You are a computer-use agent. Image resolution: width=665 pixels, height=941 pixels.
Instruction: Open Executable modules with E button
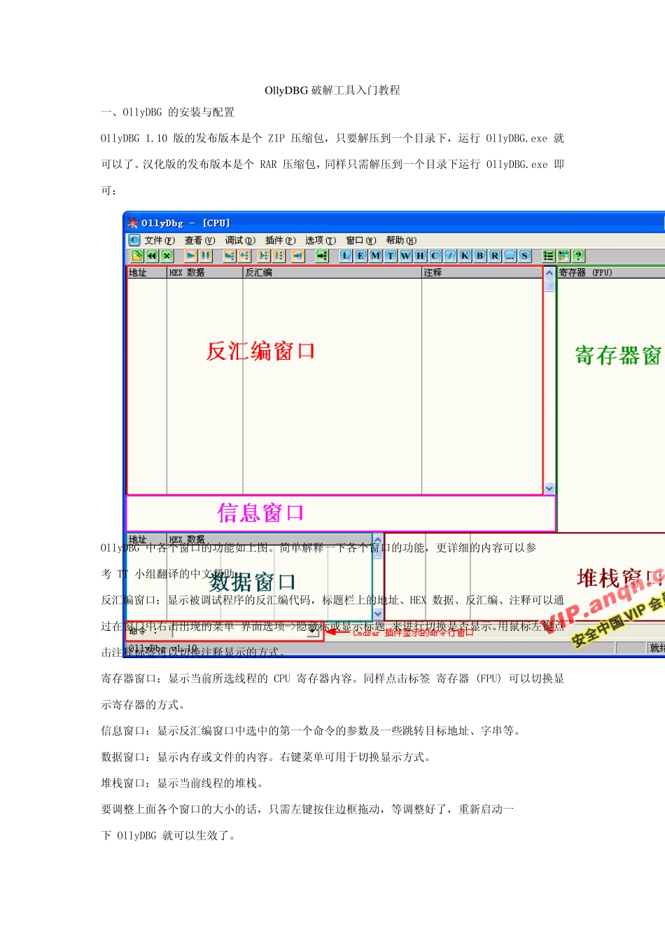tap(360, 256)
